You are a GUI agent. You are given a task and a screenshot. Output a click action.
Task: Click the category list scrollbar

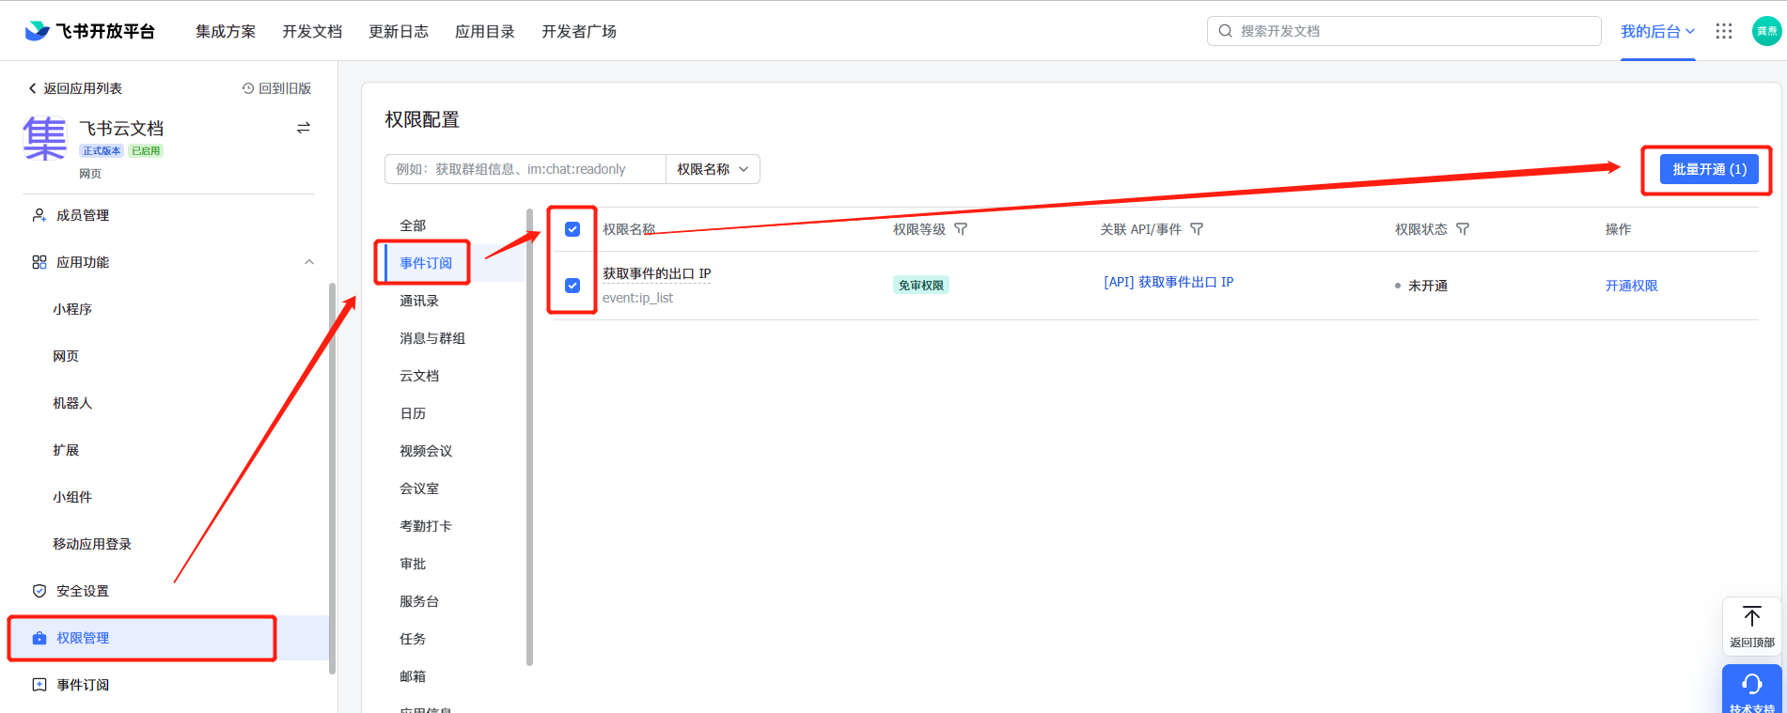(529, 437)
